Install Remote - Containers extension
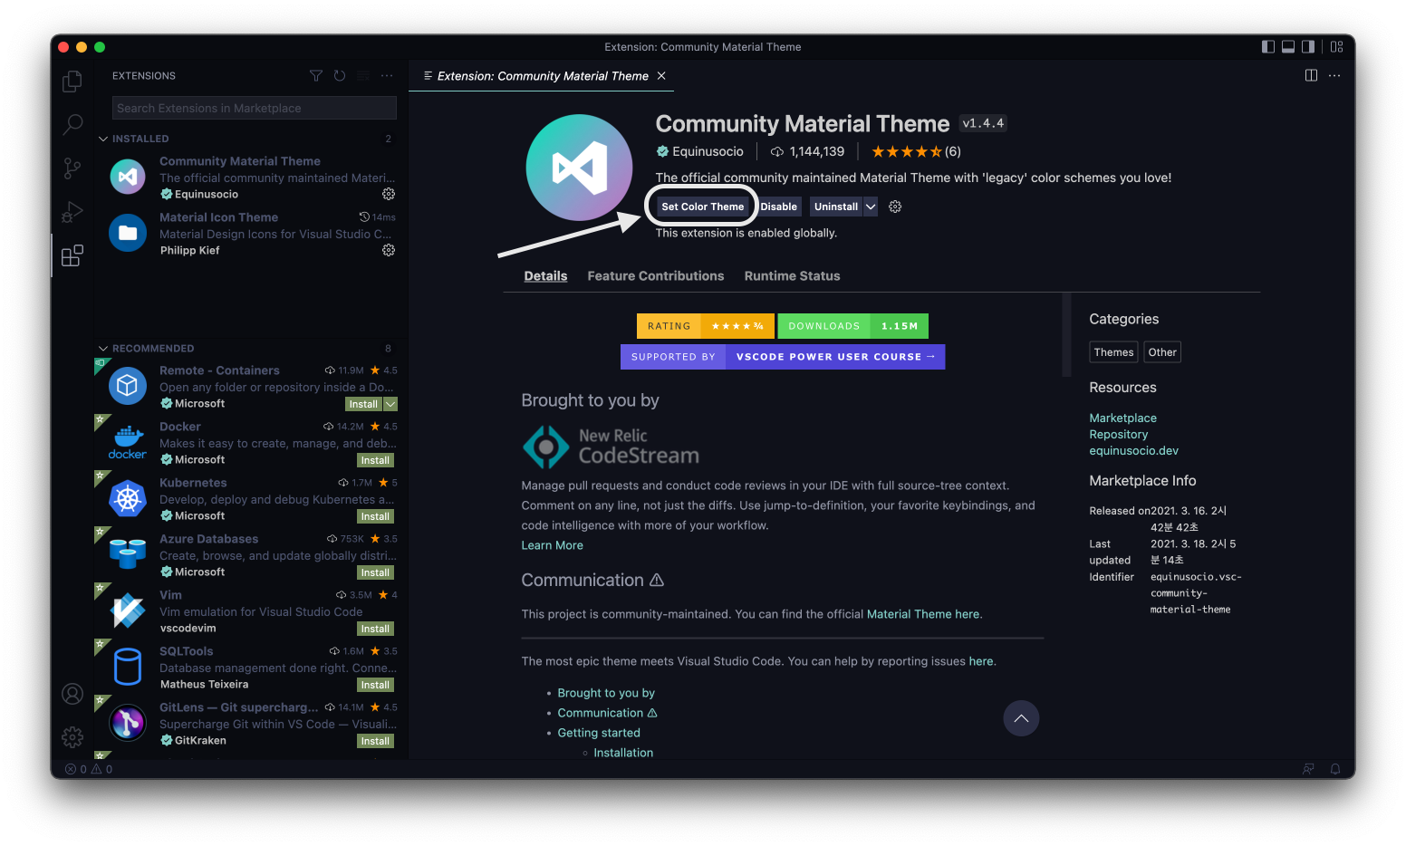 point(364,404)
